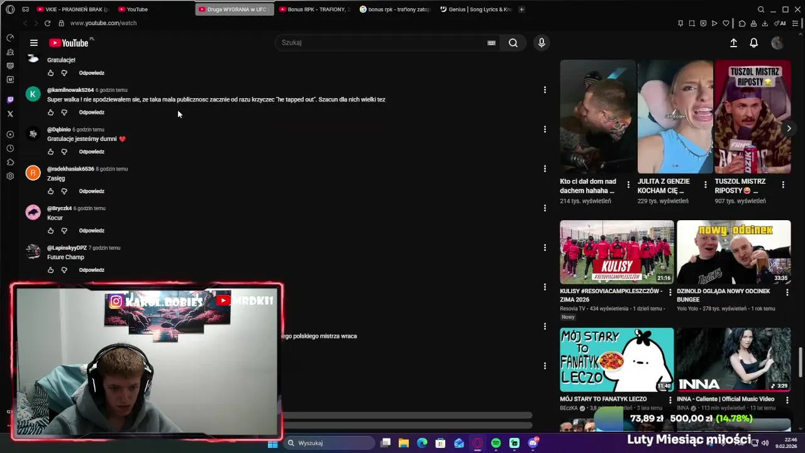The image size is (805, 453).
Task: Open the KULISY Resovia video thumbnail
Action: [x=617, y=252]
